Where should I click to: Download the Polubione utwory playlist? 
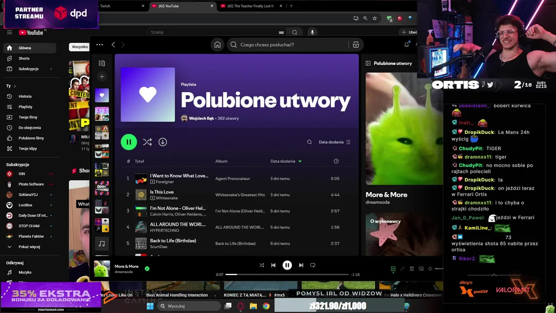coord(162,142)
